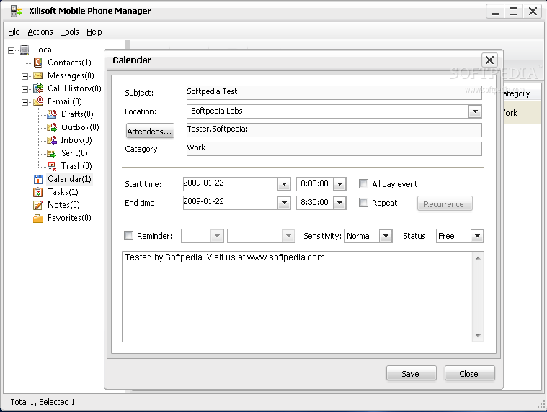Screen dimensions: 547x412
Task: Open the Tools menu
Action: 70,32
